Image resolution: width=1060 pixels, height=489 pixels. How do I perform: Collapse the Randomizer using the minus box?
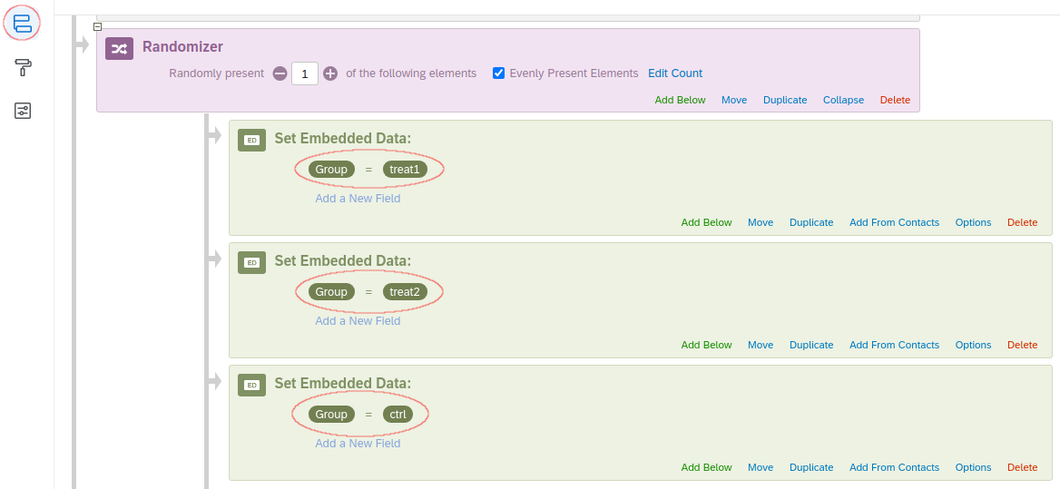point(98,26)
